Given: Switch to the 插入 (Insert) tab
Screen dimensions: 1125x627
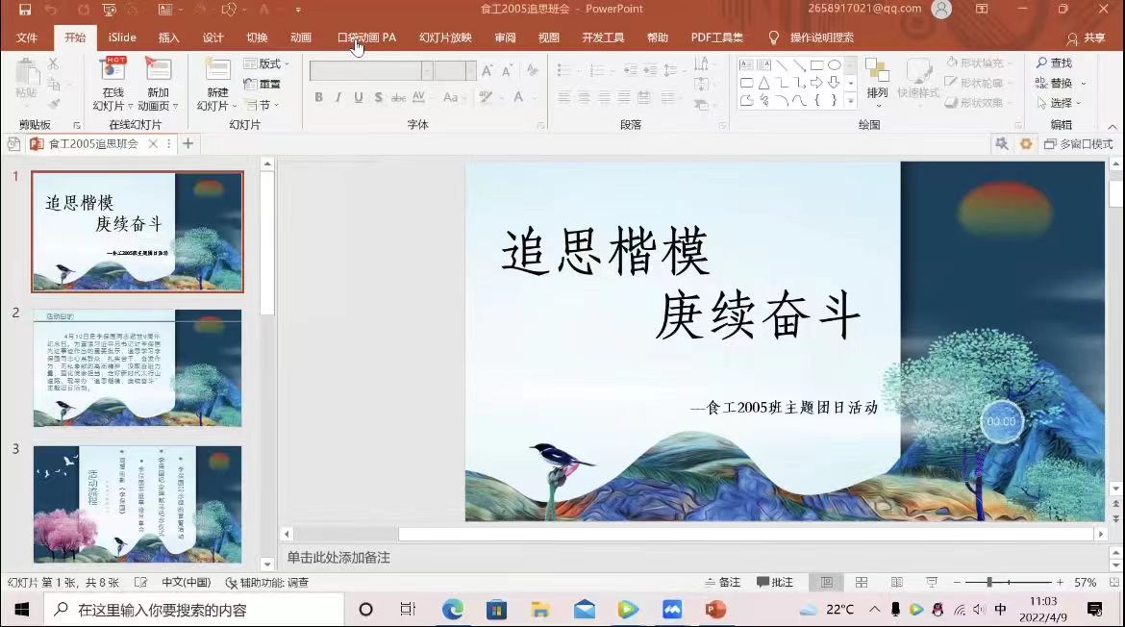Looking at the screenshot, I should [168, 38].
